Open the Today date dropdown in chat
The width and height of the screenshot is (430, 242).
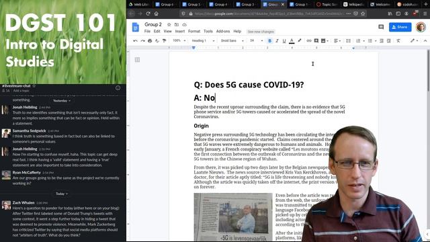pos(62,194)
